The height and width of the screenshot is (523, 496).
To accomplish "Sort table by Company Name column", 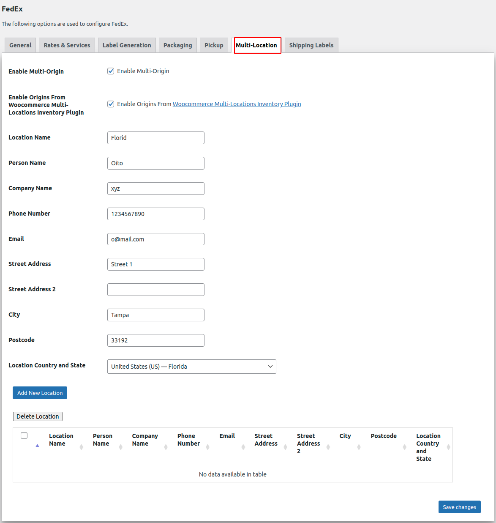I will coord(145,440).
